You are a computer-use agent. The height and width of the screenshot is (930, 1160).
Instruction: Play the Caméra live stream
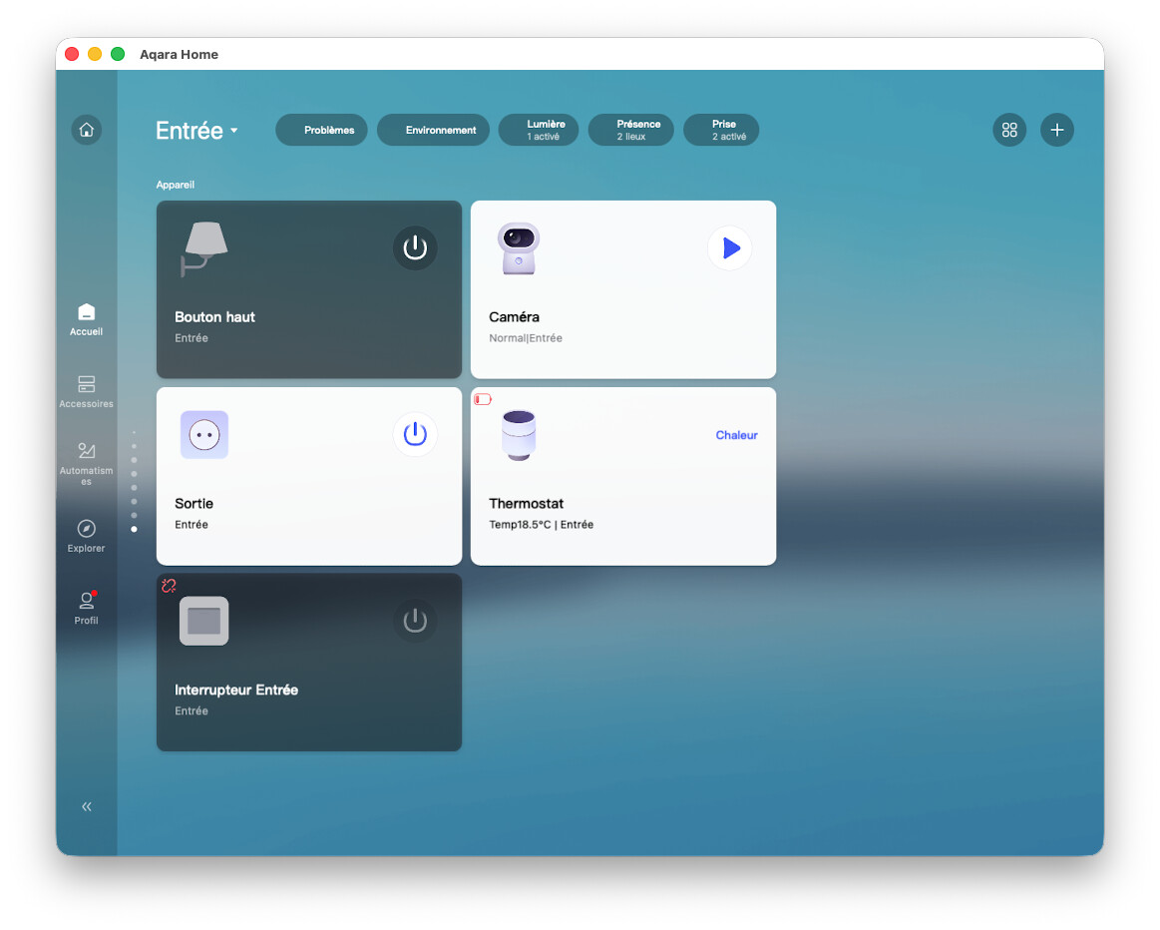click(x=730, y=248)
